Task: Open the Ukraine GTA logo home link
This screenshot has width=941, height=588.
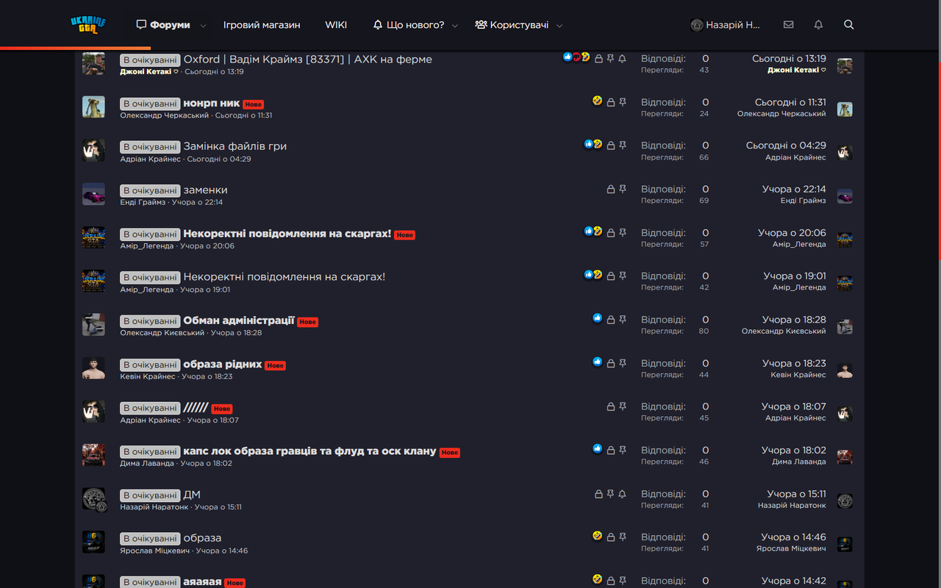Action: 88,25
